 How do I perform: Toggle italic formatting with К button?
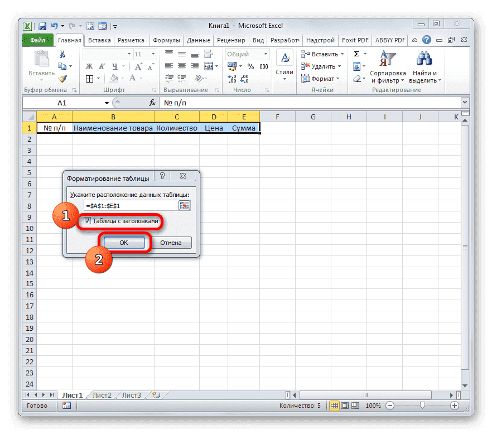click(102, 66)
